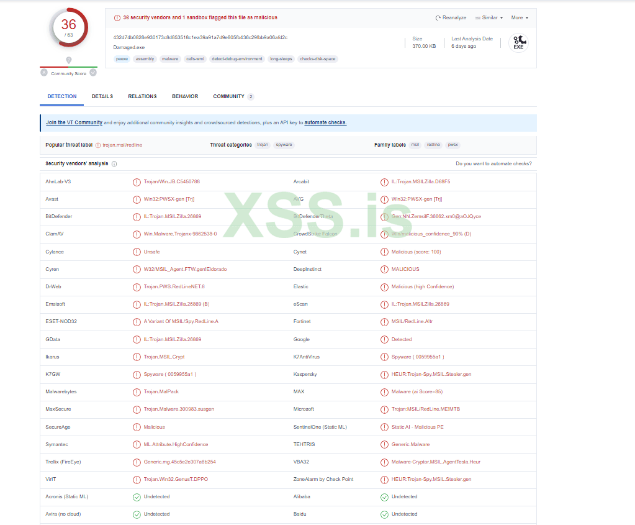The image size is (635, 525).
Task: Click the spyware threat category chip
Action: [x=284, y=145]
